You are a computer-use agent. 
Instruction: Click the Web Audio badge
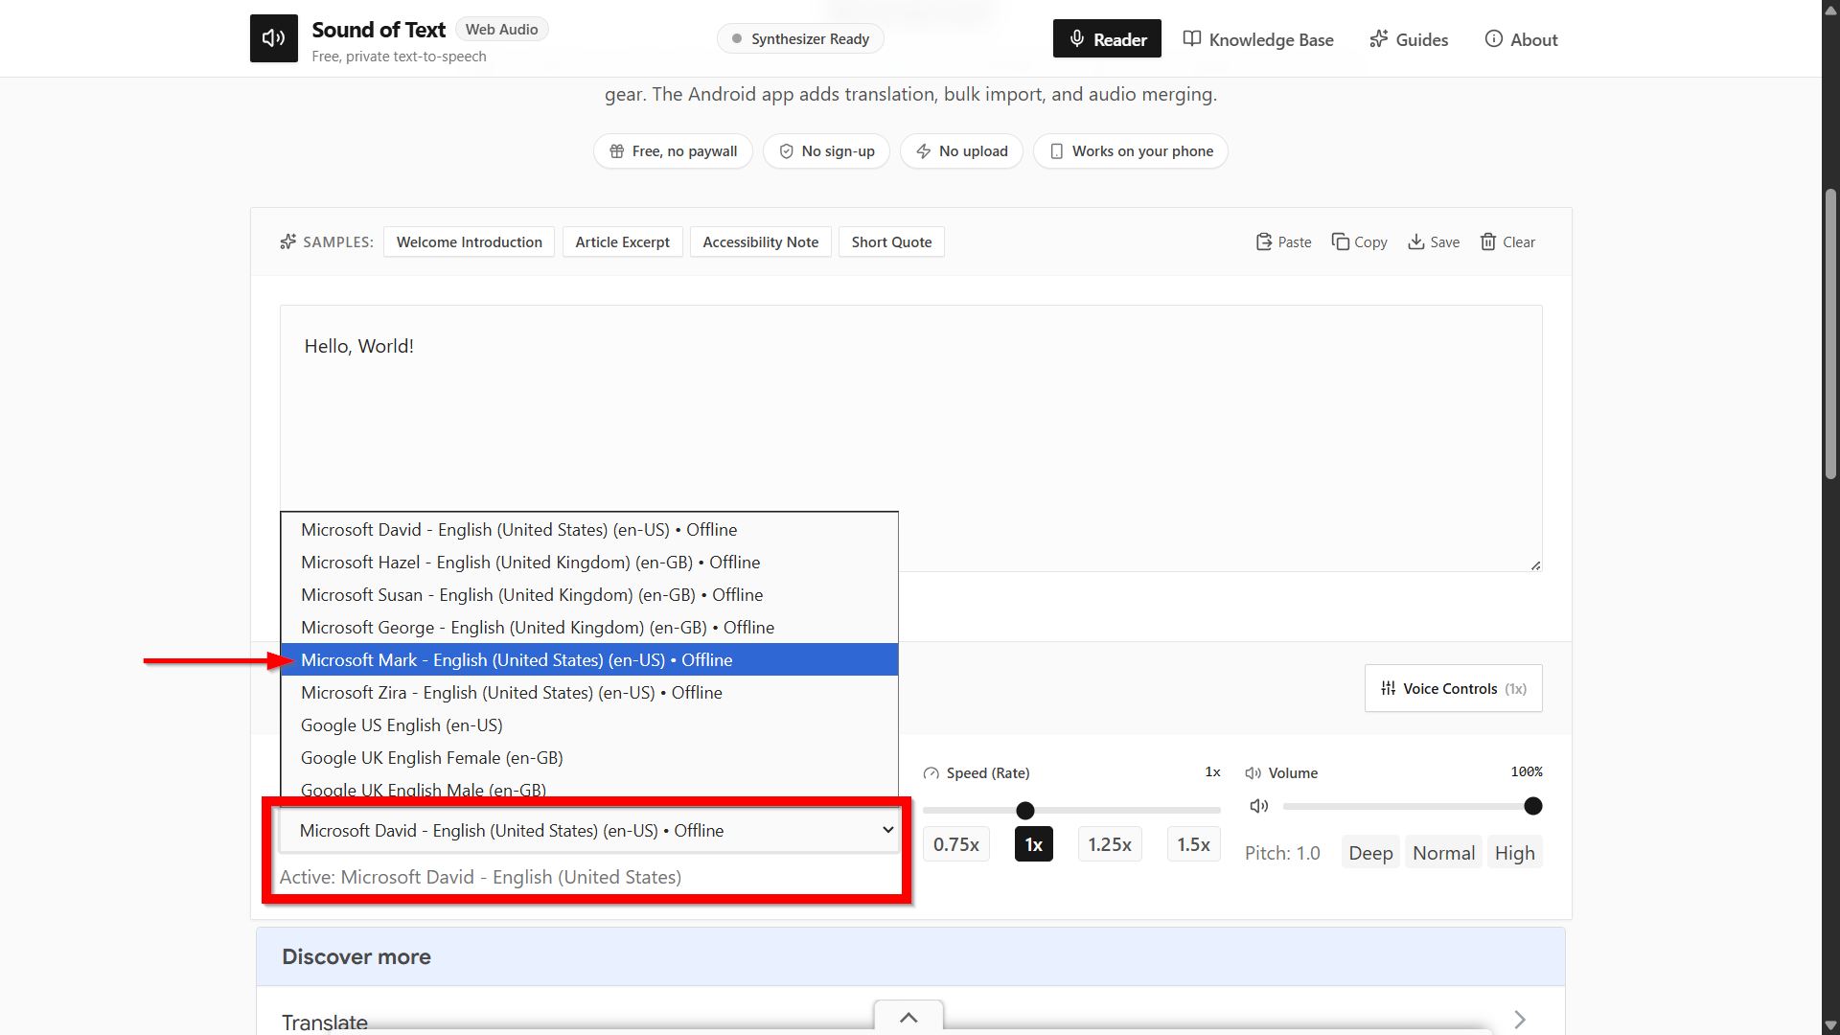point(501,30)
